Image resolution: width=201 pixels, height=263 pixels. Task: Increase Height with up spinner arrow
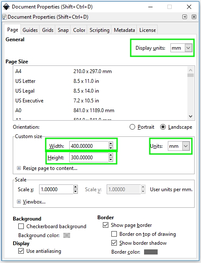point(110,155)
